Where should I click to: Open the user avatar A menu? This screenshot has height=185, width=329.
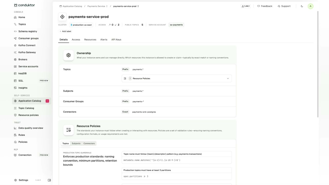310,6
